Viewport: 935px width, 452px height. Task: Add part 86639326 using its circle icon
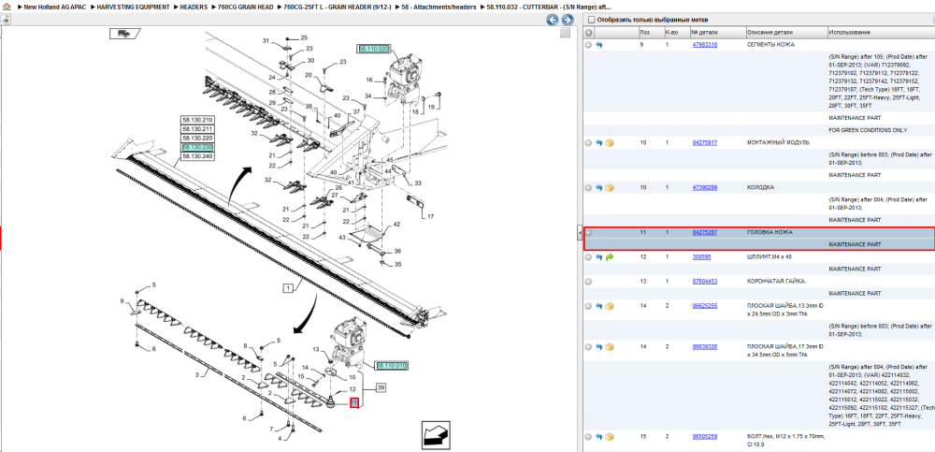pyautogui.click(x=588, y=346)
